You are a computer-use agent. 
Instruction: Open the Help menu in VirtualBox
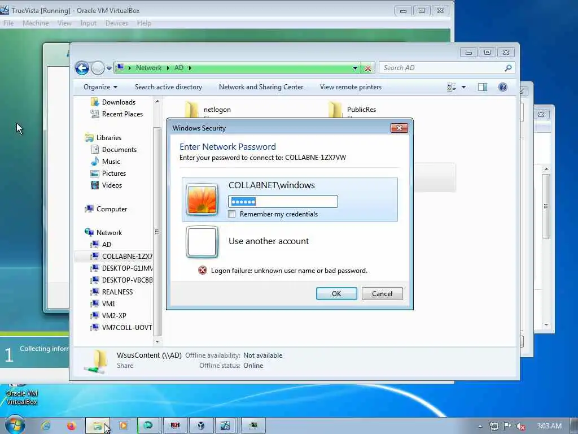click(144, 23)
